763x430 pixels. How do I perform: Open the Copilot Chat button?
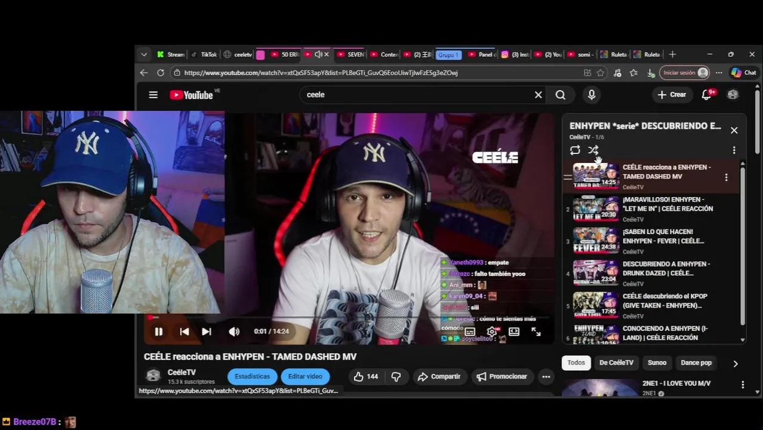[744, 73]
